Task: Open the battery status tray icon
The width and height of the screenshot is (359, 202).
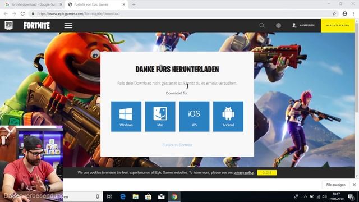Action: pyautogui.click(x=312, y=196)
